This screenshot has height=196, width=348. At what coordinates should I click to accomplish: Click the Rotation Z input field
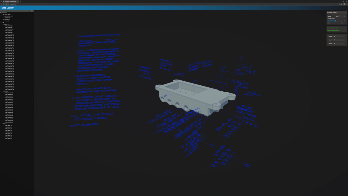[x=339, y=44]
